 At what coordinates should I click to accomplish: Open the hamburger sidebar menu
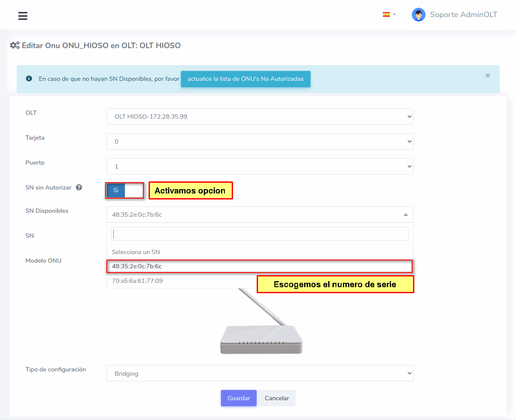tap(23, 16)
